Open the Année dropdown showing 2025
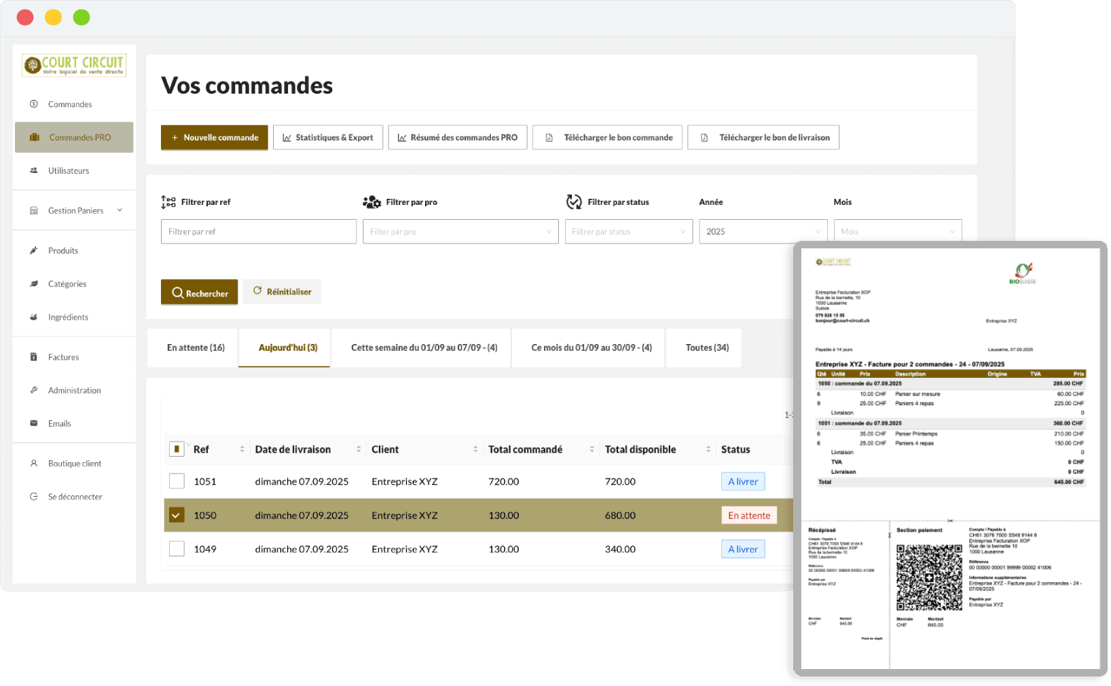Image resolution: width=1111 pixels, height=686 pixels. click(763, 231)
